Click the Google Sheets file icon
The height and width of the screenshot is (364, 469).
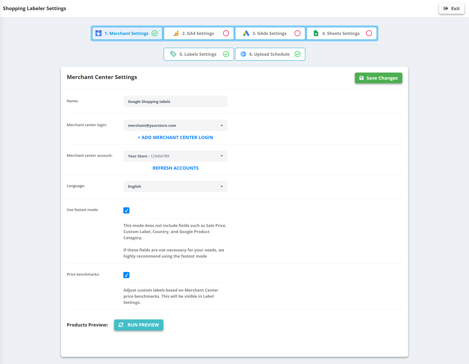[316, 33]
